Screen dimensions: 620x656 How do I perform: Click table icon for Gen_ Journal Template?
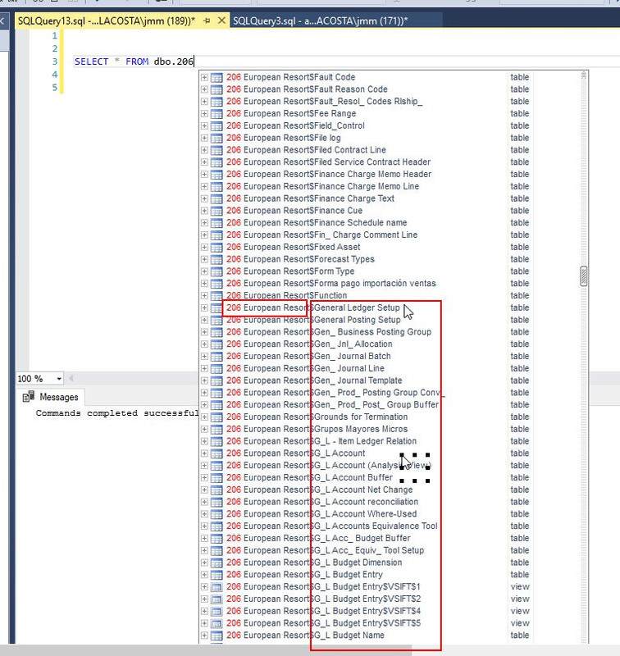click(217, 380)
